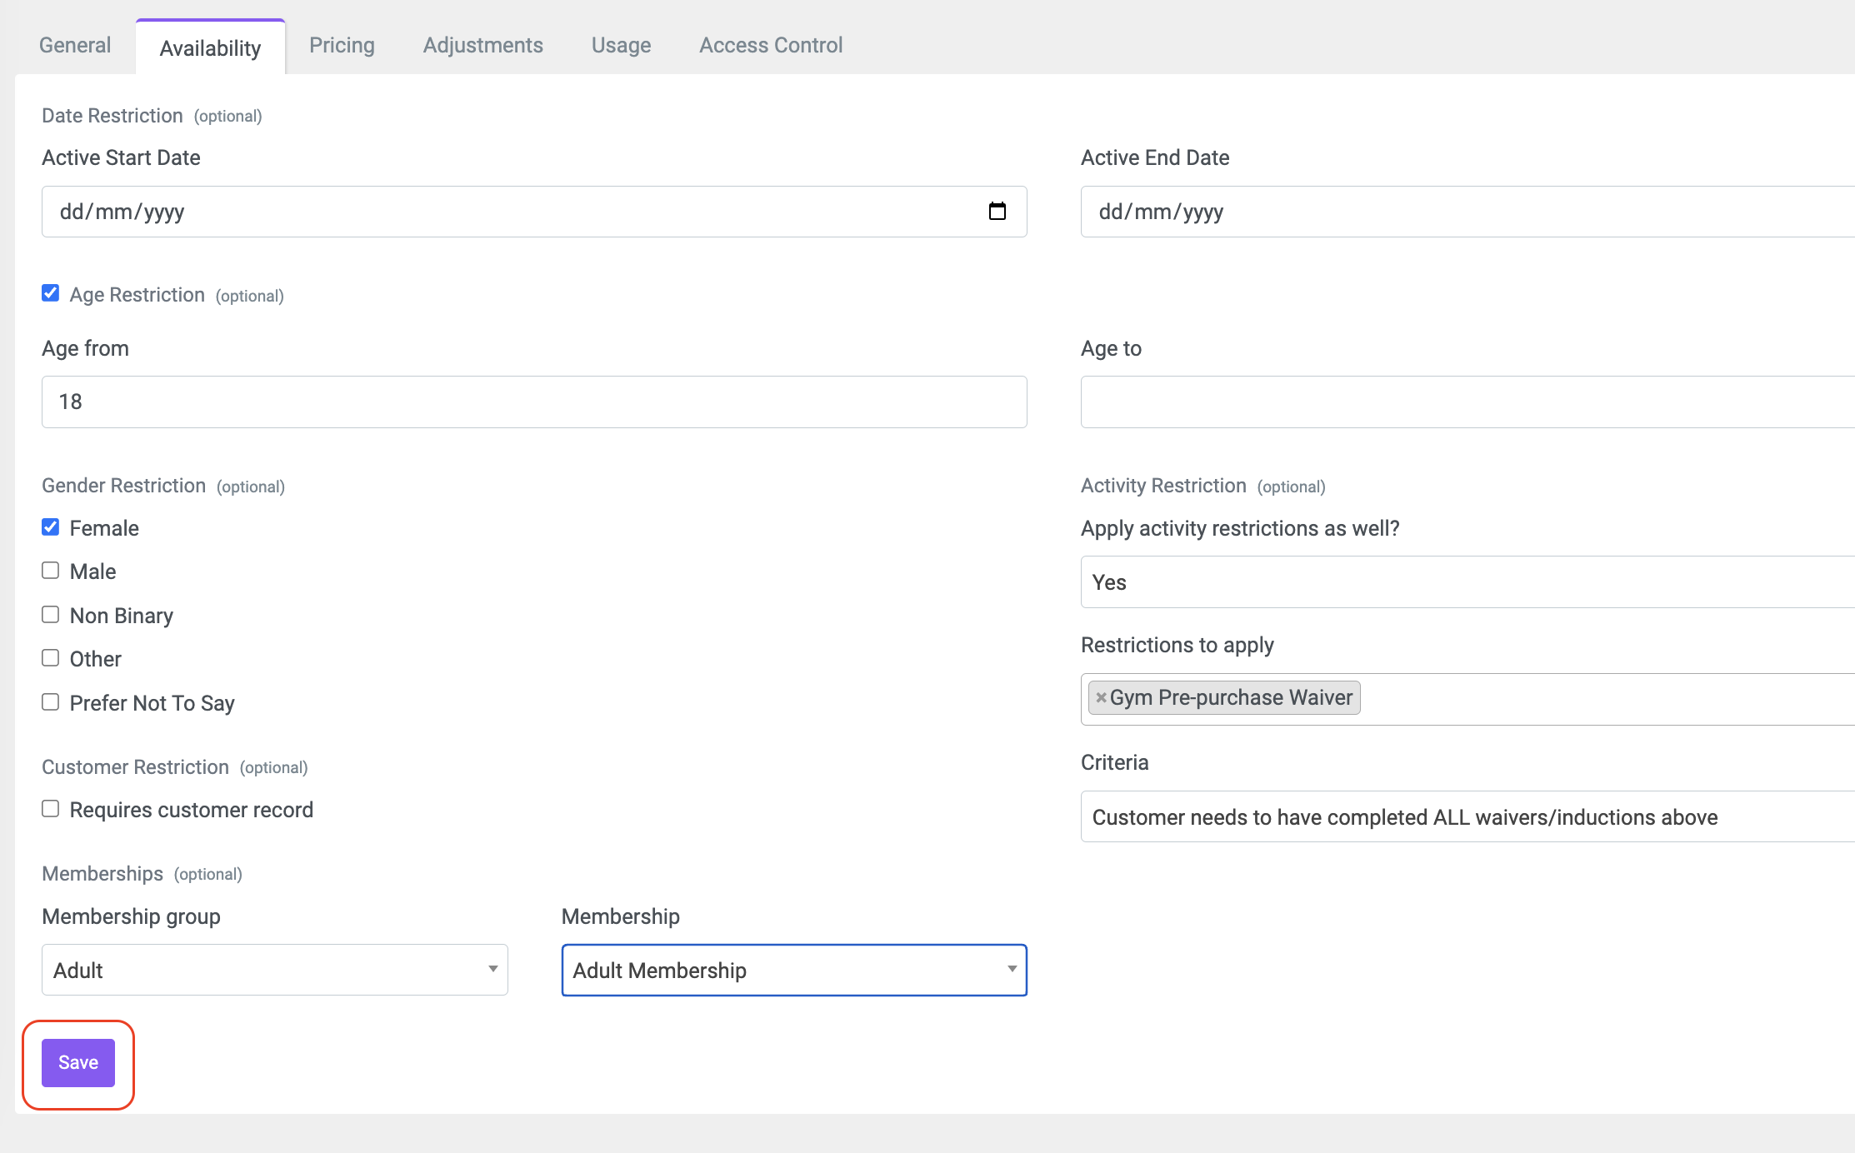Uncheck the Age Restriction checkbox
Image resolution: width=1855 pixels, height=1153 pixels.
51,293
